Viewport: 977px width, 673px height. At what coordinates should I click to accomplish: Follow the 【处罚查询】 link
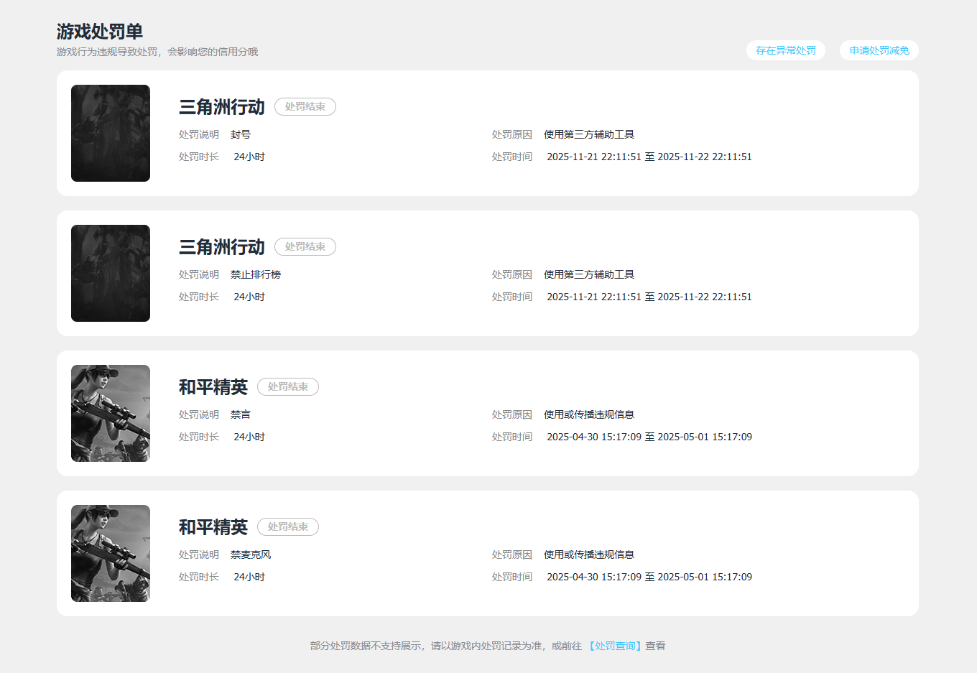[614, 646]
